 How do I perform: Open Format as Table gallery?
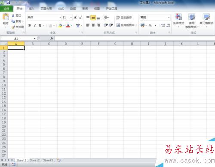pos(192,21)
